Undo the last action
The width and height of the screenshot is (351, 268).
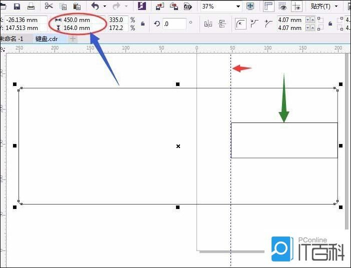click(95, 6)
